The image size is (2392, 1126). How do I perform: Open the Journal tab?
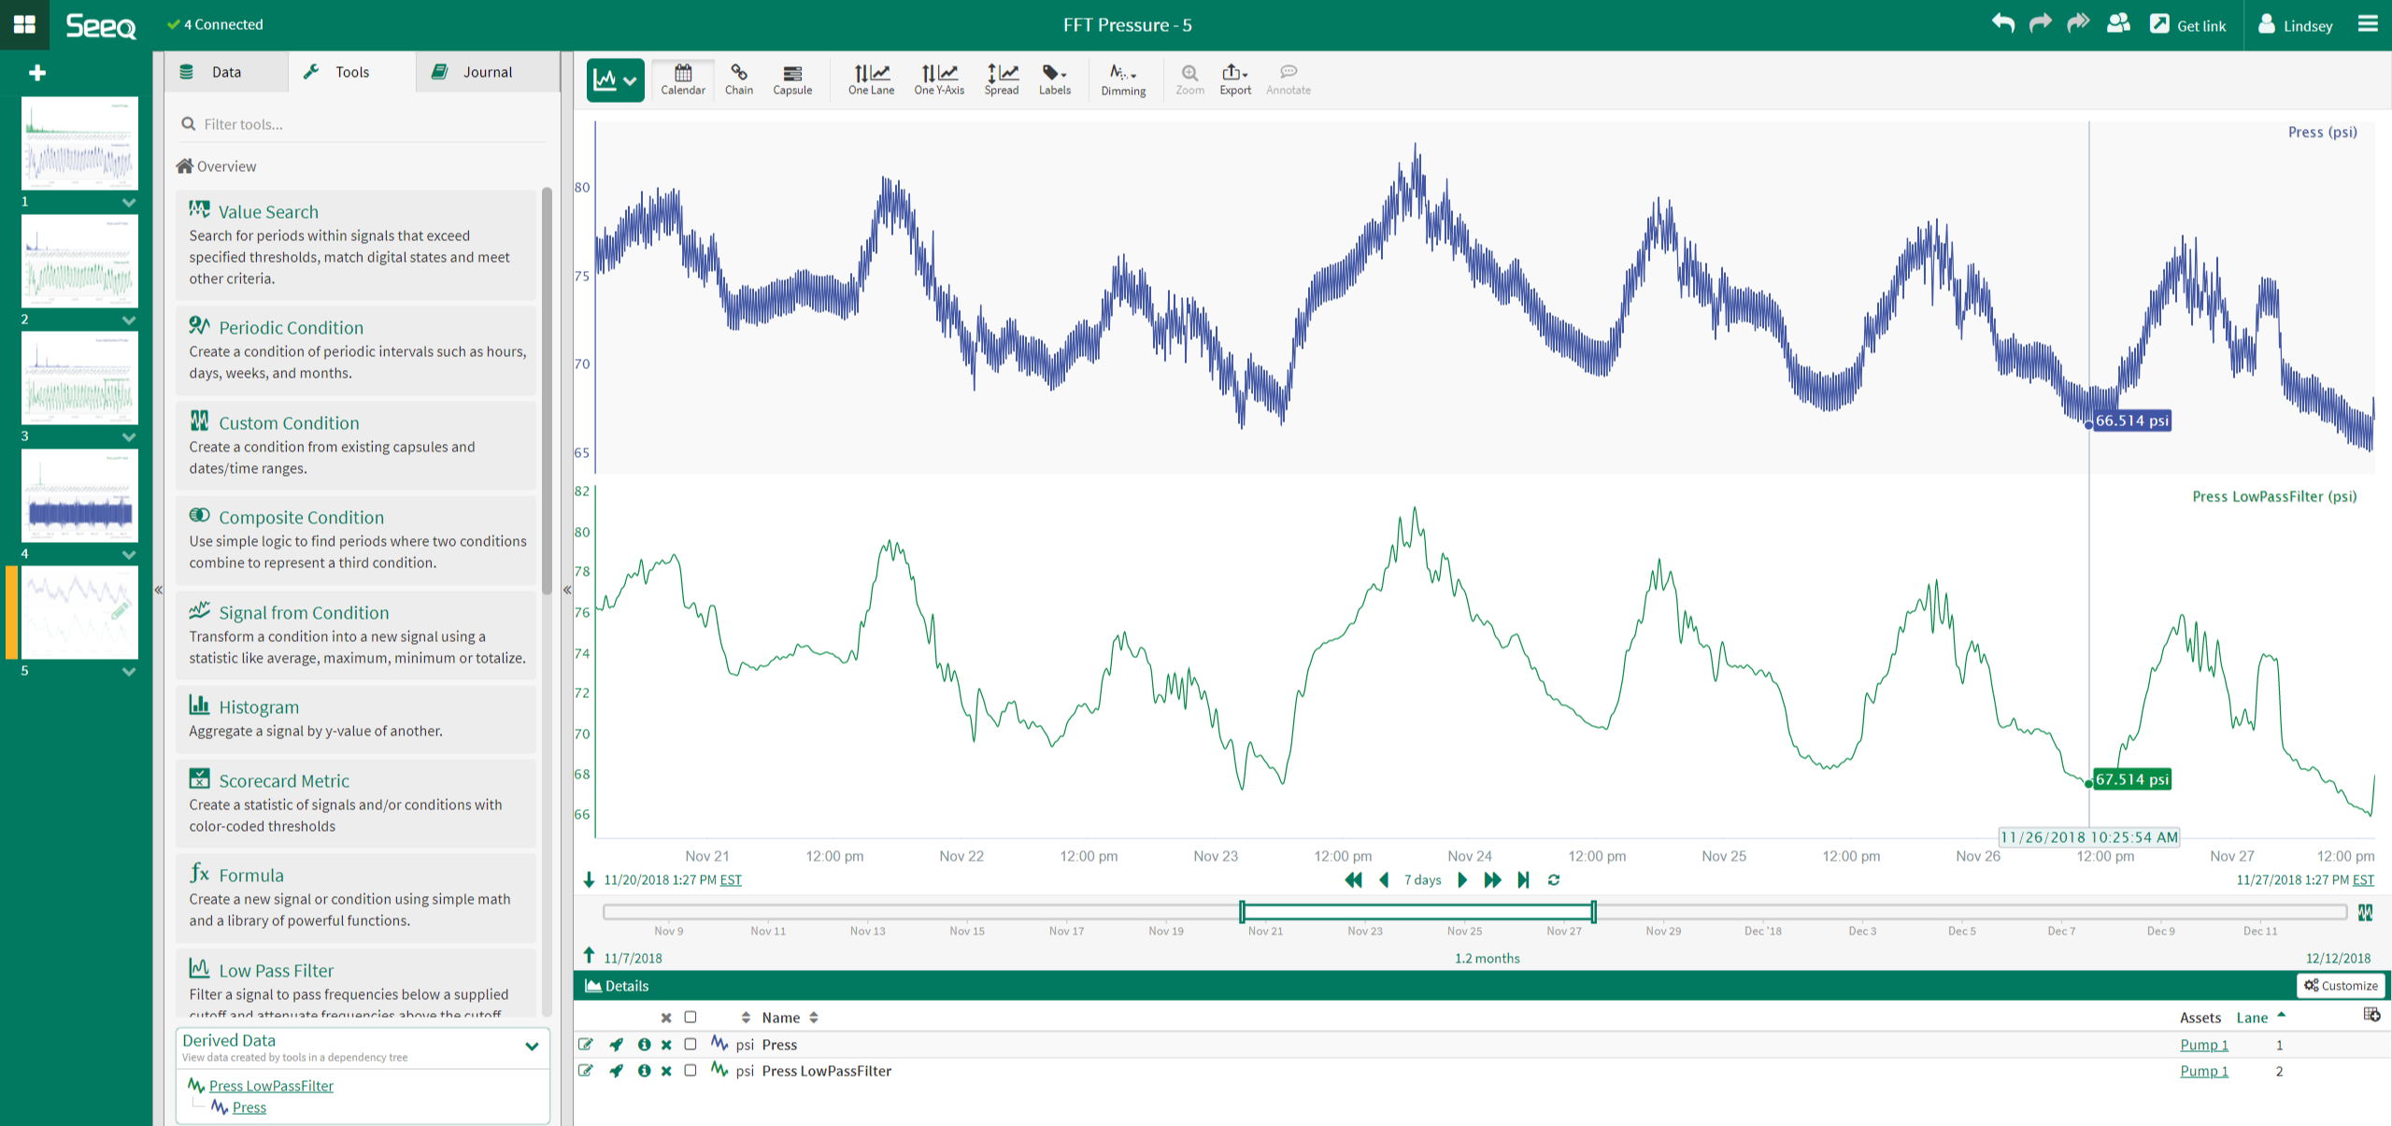(x=487, y=72)
